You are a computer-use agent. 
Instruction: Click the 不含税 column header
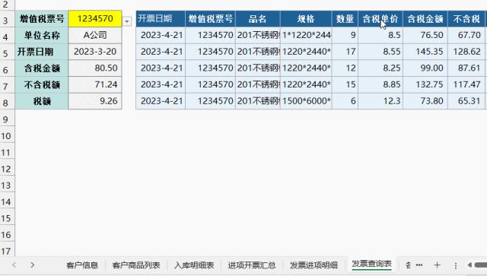point(466,18)
